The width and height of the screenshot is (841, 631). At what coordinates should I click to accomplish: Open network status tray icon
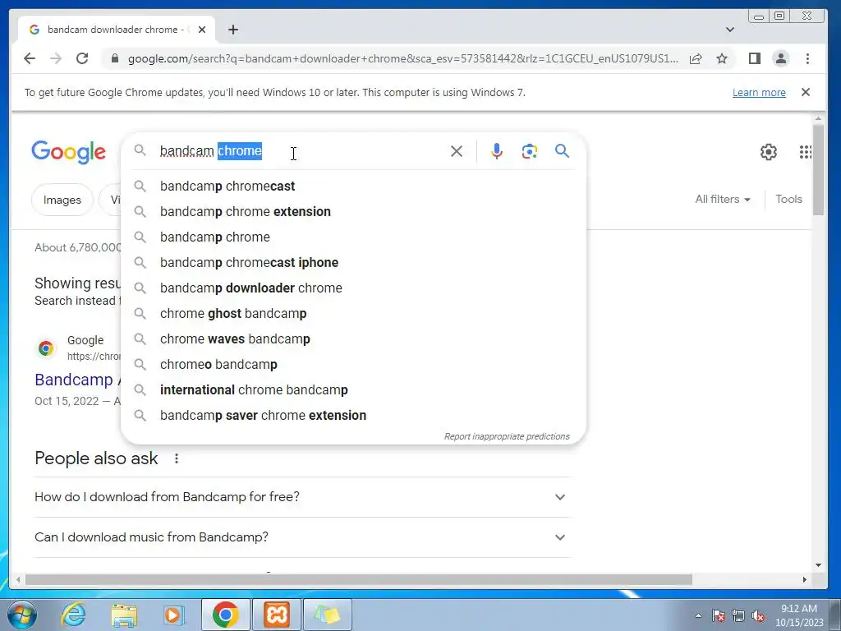click(x=738, y=615)
